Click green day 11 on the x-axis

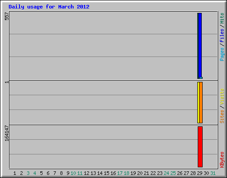coord(80,173)
